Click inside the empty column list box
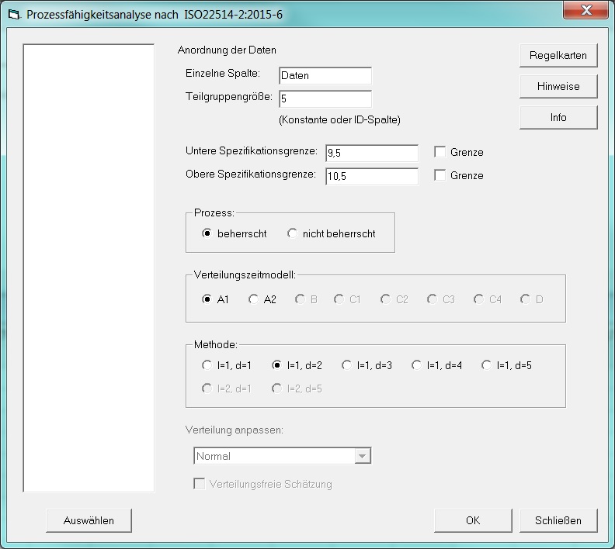 [x=89, y=268]
